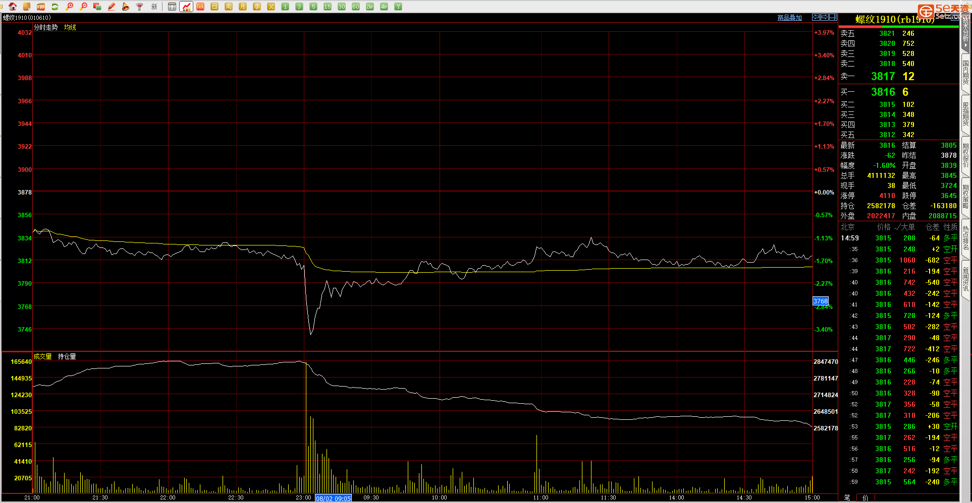
Task: Select the 3-minute chart period
Action: click(299, 7)
